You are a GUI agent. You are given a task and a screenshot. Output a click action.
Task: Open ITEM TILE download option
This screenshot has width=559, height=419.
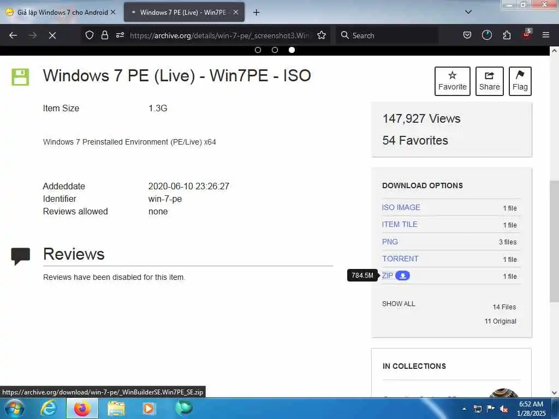coord(400,224)
